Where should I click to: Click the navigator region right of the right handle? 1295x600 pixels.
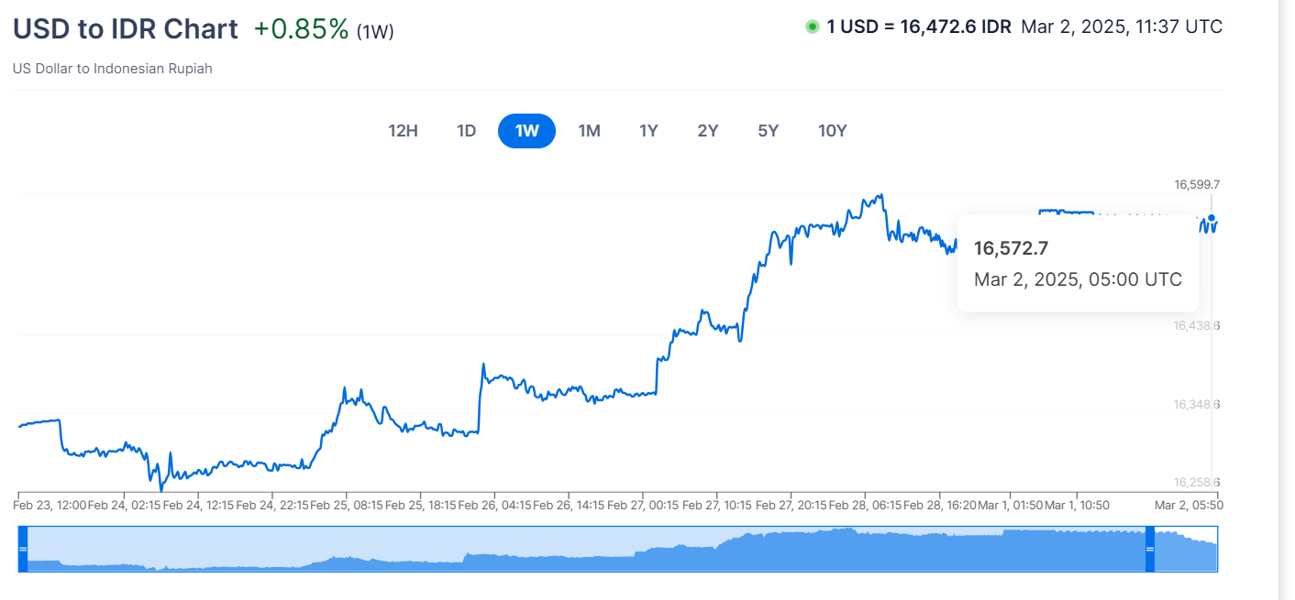pos(1185,550)
